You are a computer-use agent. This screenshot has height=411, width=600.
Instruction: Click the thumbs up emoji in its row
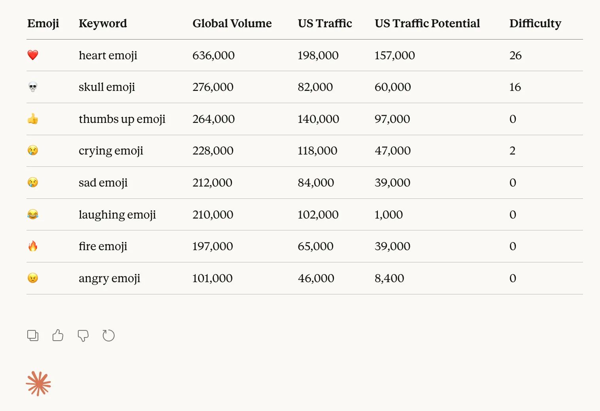(33, 119)
